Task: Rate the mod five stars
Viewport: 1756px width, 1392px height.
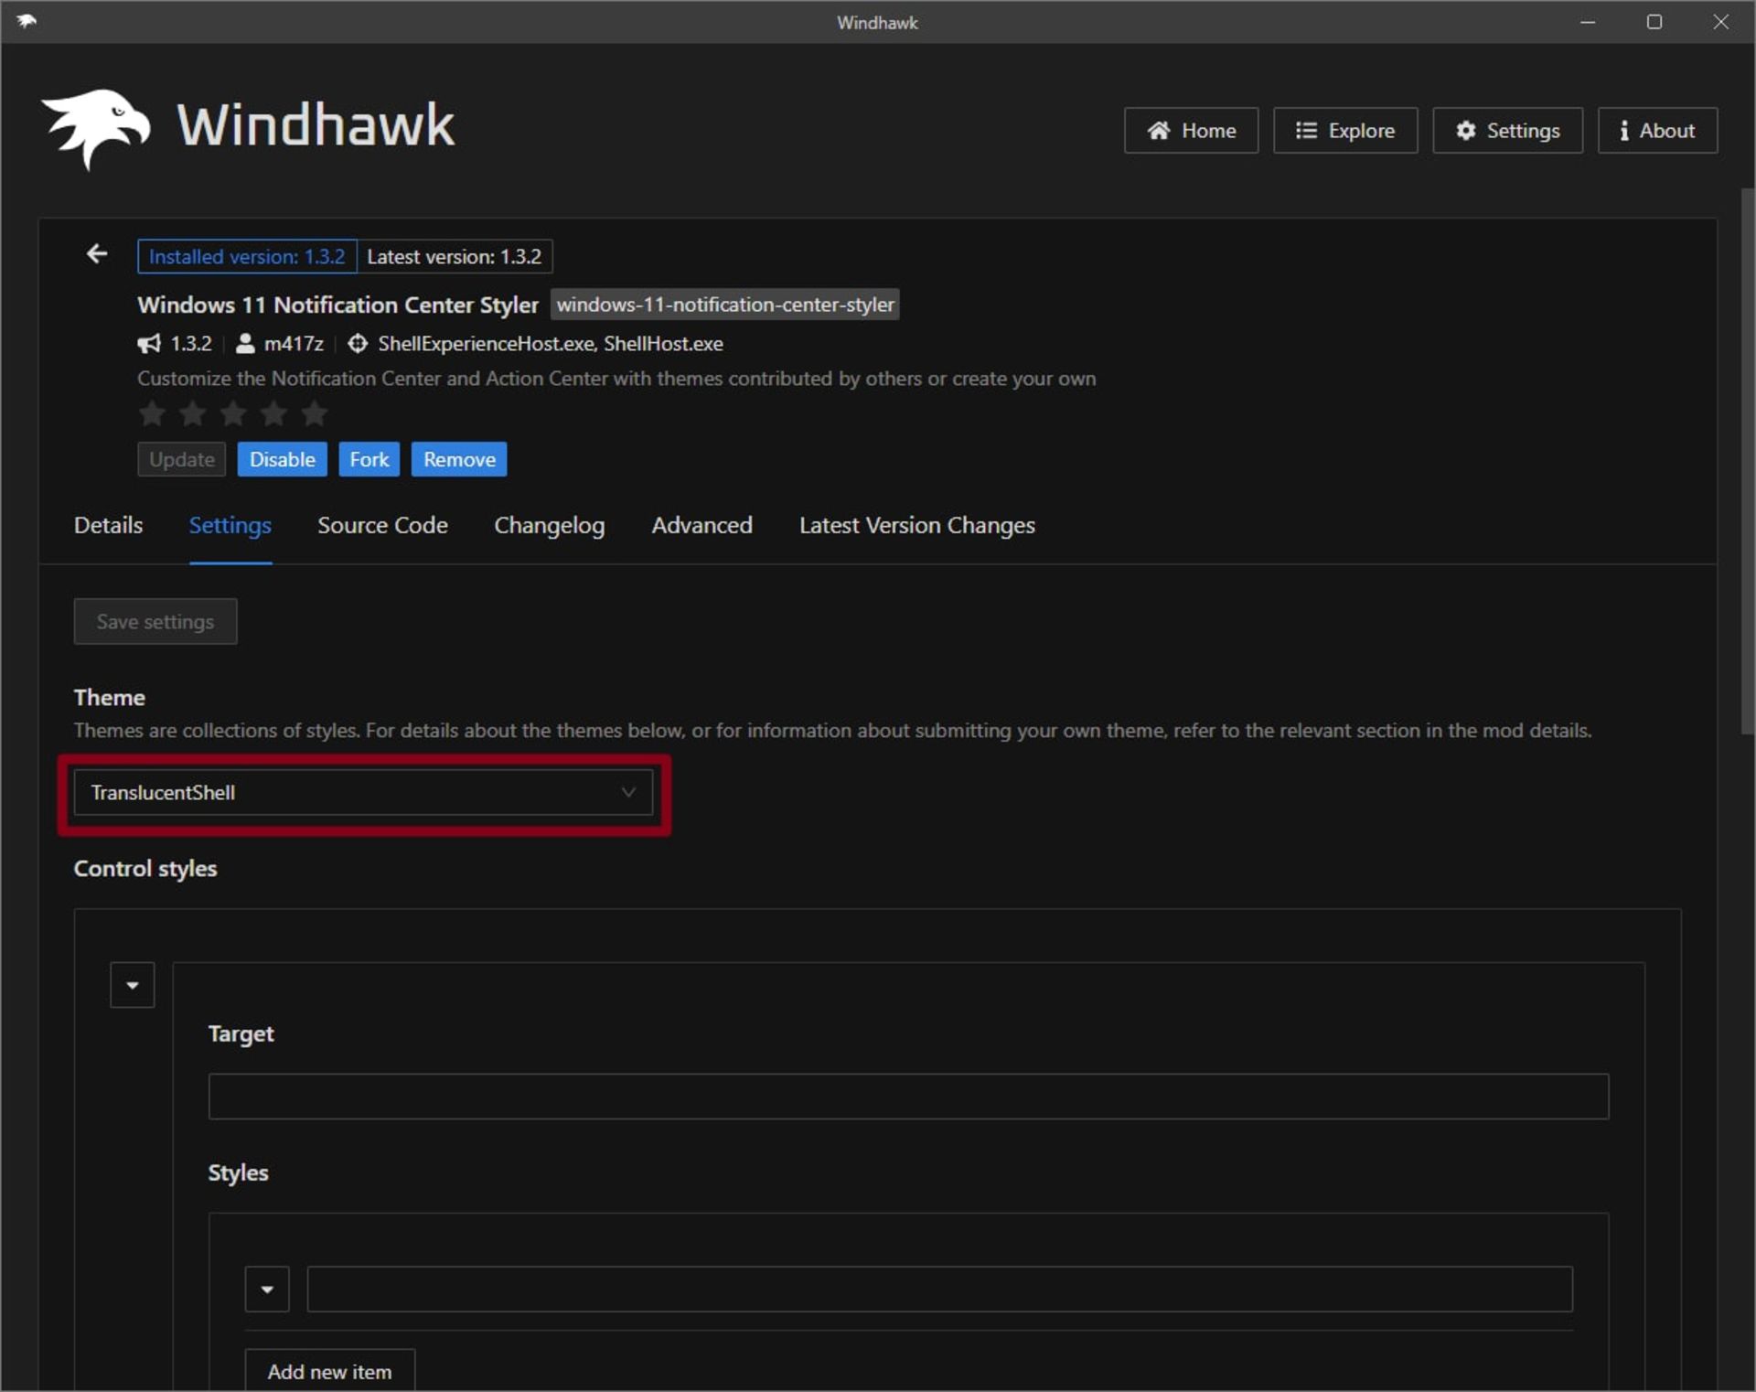Action: pos(315,414)
